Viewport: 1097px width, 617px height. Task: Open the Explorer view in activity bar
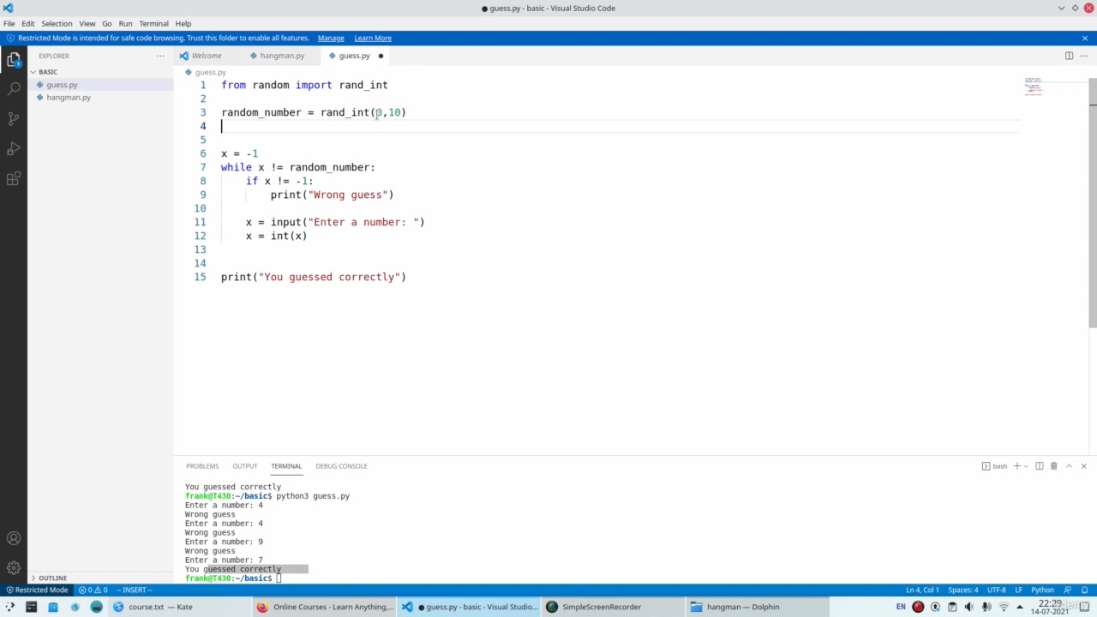click(x=14, y=59)
